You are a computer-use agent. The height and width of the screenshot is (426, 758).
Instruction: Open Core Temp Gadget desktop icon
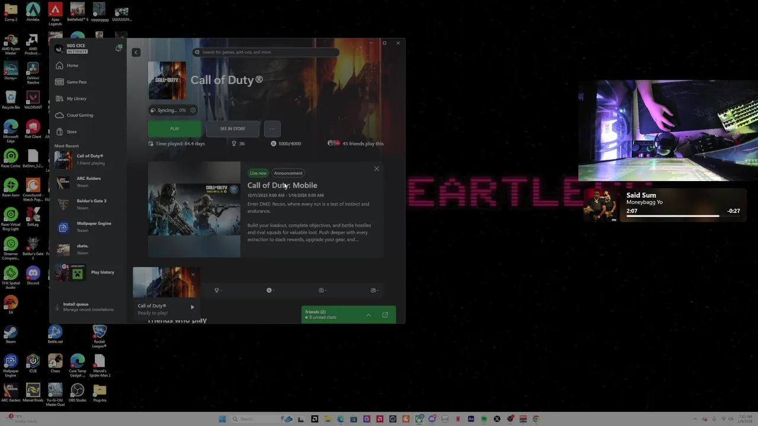tap(78, 365)
